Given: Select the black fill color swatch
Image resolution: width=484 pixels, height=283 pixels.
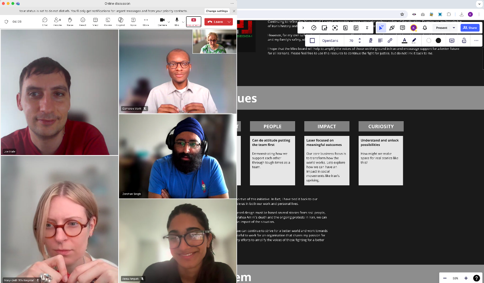Looking at the screenshot, I should tap(438, 41).
